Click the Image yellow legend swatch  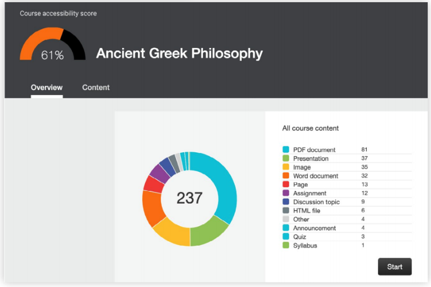click(286, 167)
